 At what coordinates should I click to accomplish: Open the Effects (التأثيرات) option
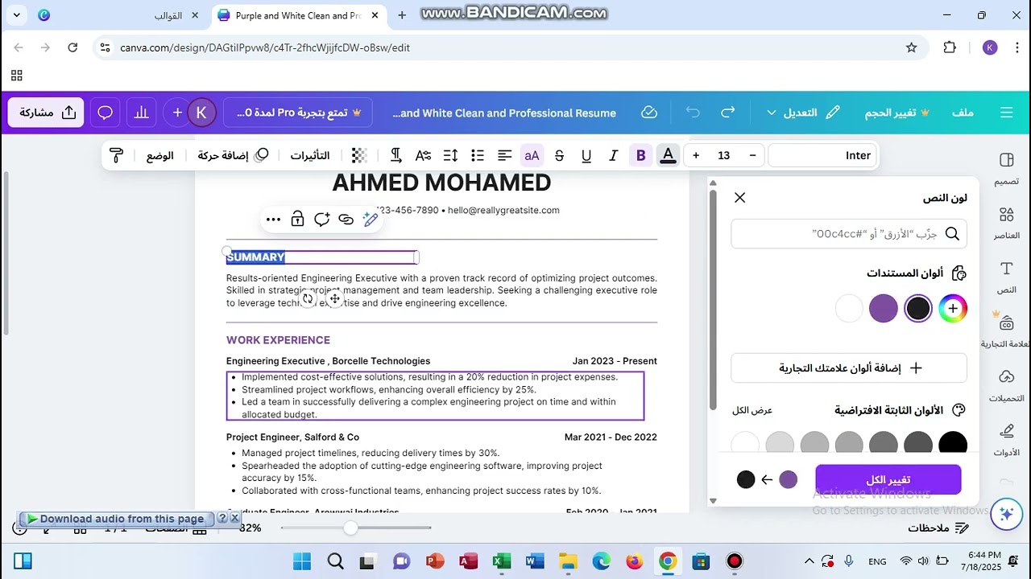pos(310,155)
